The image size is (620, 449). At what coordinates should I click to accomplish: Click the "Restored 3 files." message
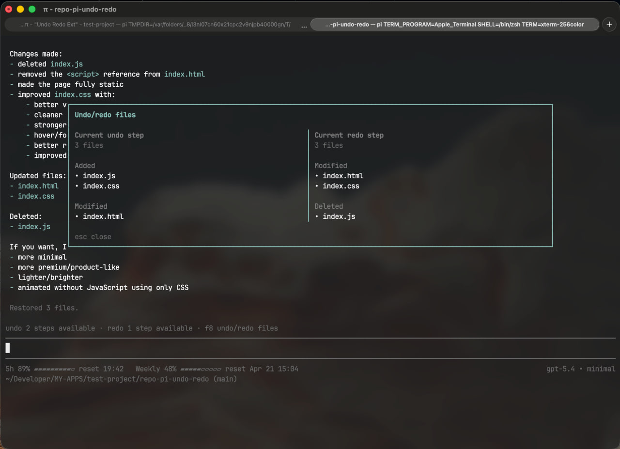(44, 308)
